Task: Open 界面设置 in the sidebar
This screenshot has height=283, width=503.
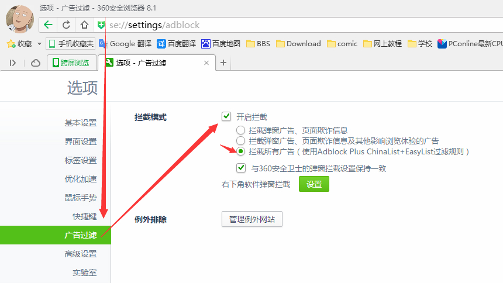Action: 81,141
